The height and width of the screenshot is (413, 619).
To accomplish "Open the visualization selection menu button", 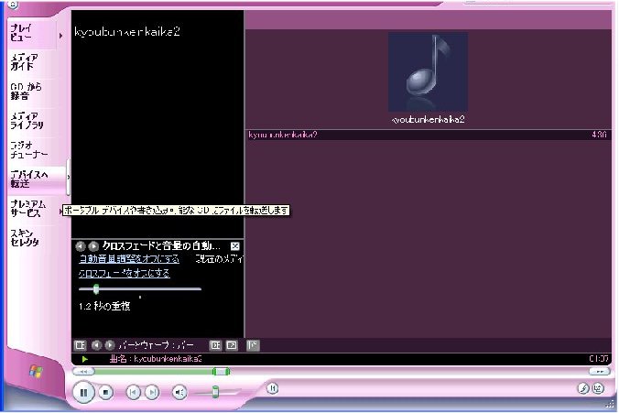I will point(81,345).
